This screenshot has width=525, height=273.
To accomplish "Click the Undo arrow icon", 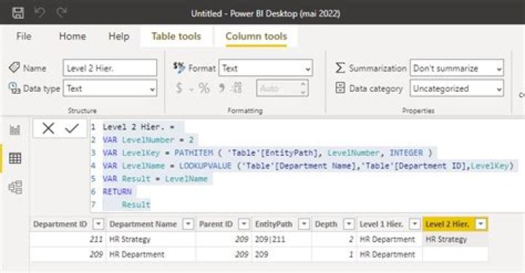I will tap(40, 12).
